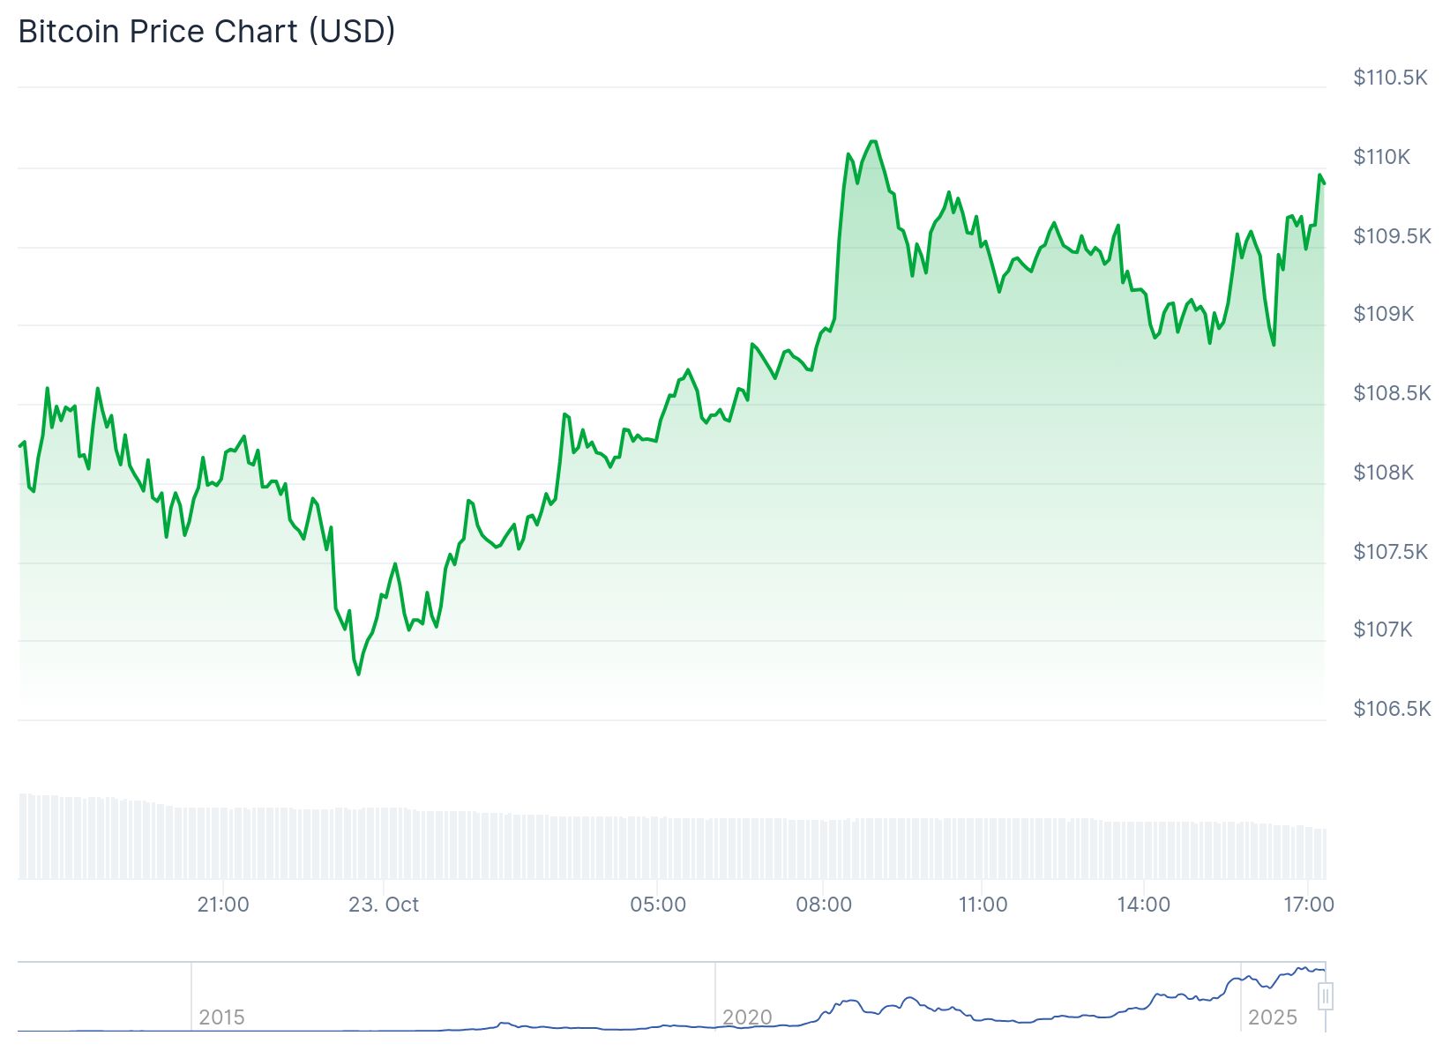Select the 11:00 time axis label
Viewport: 1450px width, 1058px height.
[983, 905]
